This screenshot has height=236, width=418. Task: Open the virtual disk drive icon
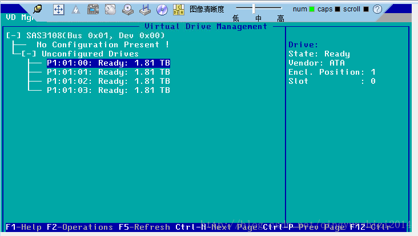click(128, 10)
